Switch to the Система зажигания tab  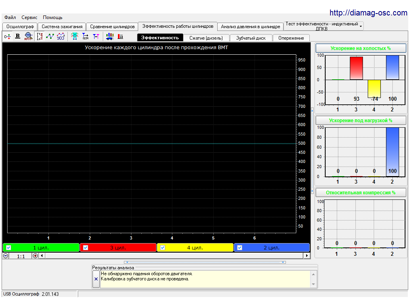pyautogui.click(x=62, y=27)
